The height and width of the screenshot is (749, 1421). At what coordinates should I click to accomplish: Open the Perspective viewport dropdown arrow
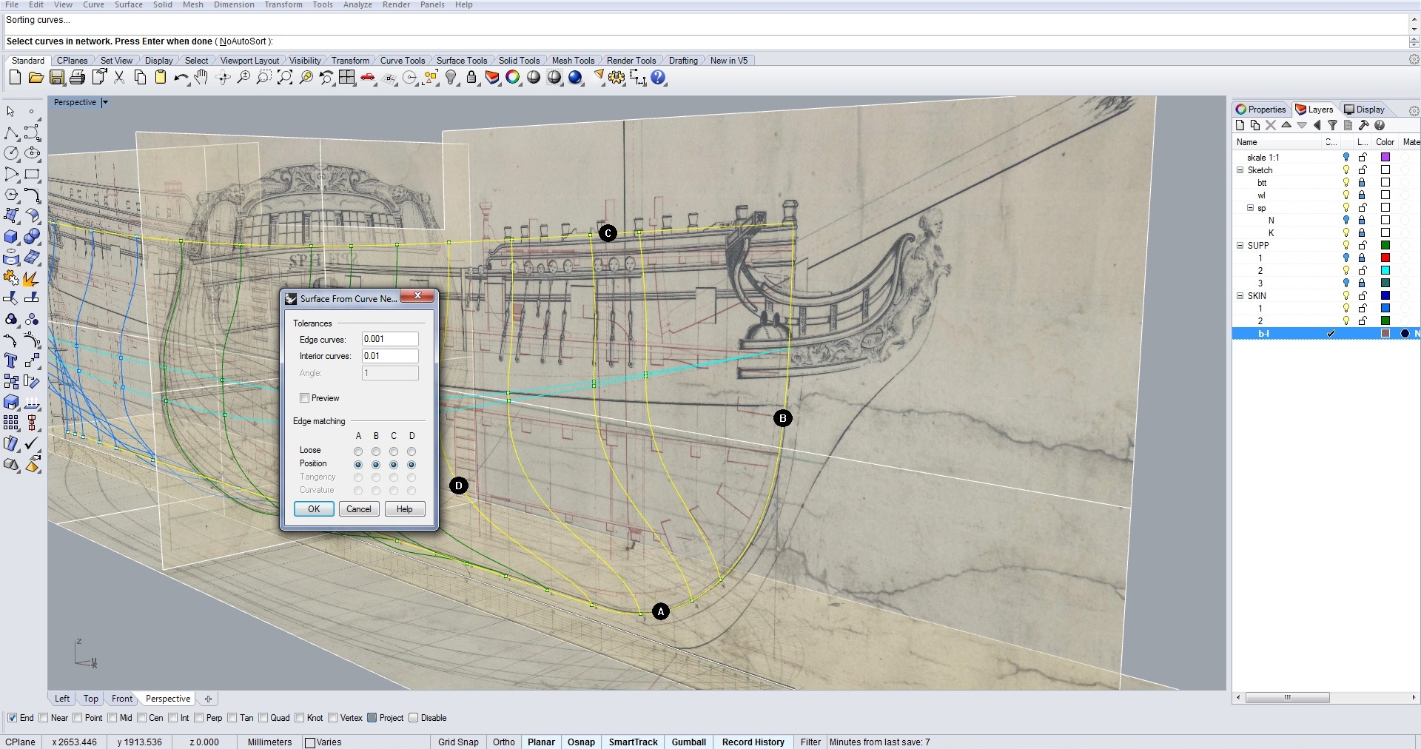click(x=105, y=103)
